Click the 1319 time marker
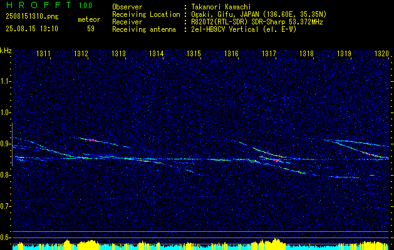The image size is (394, 250). click(x=344, y=53)
